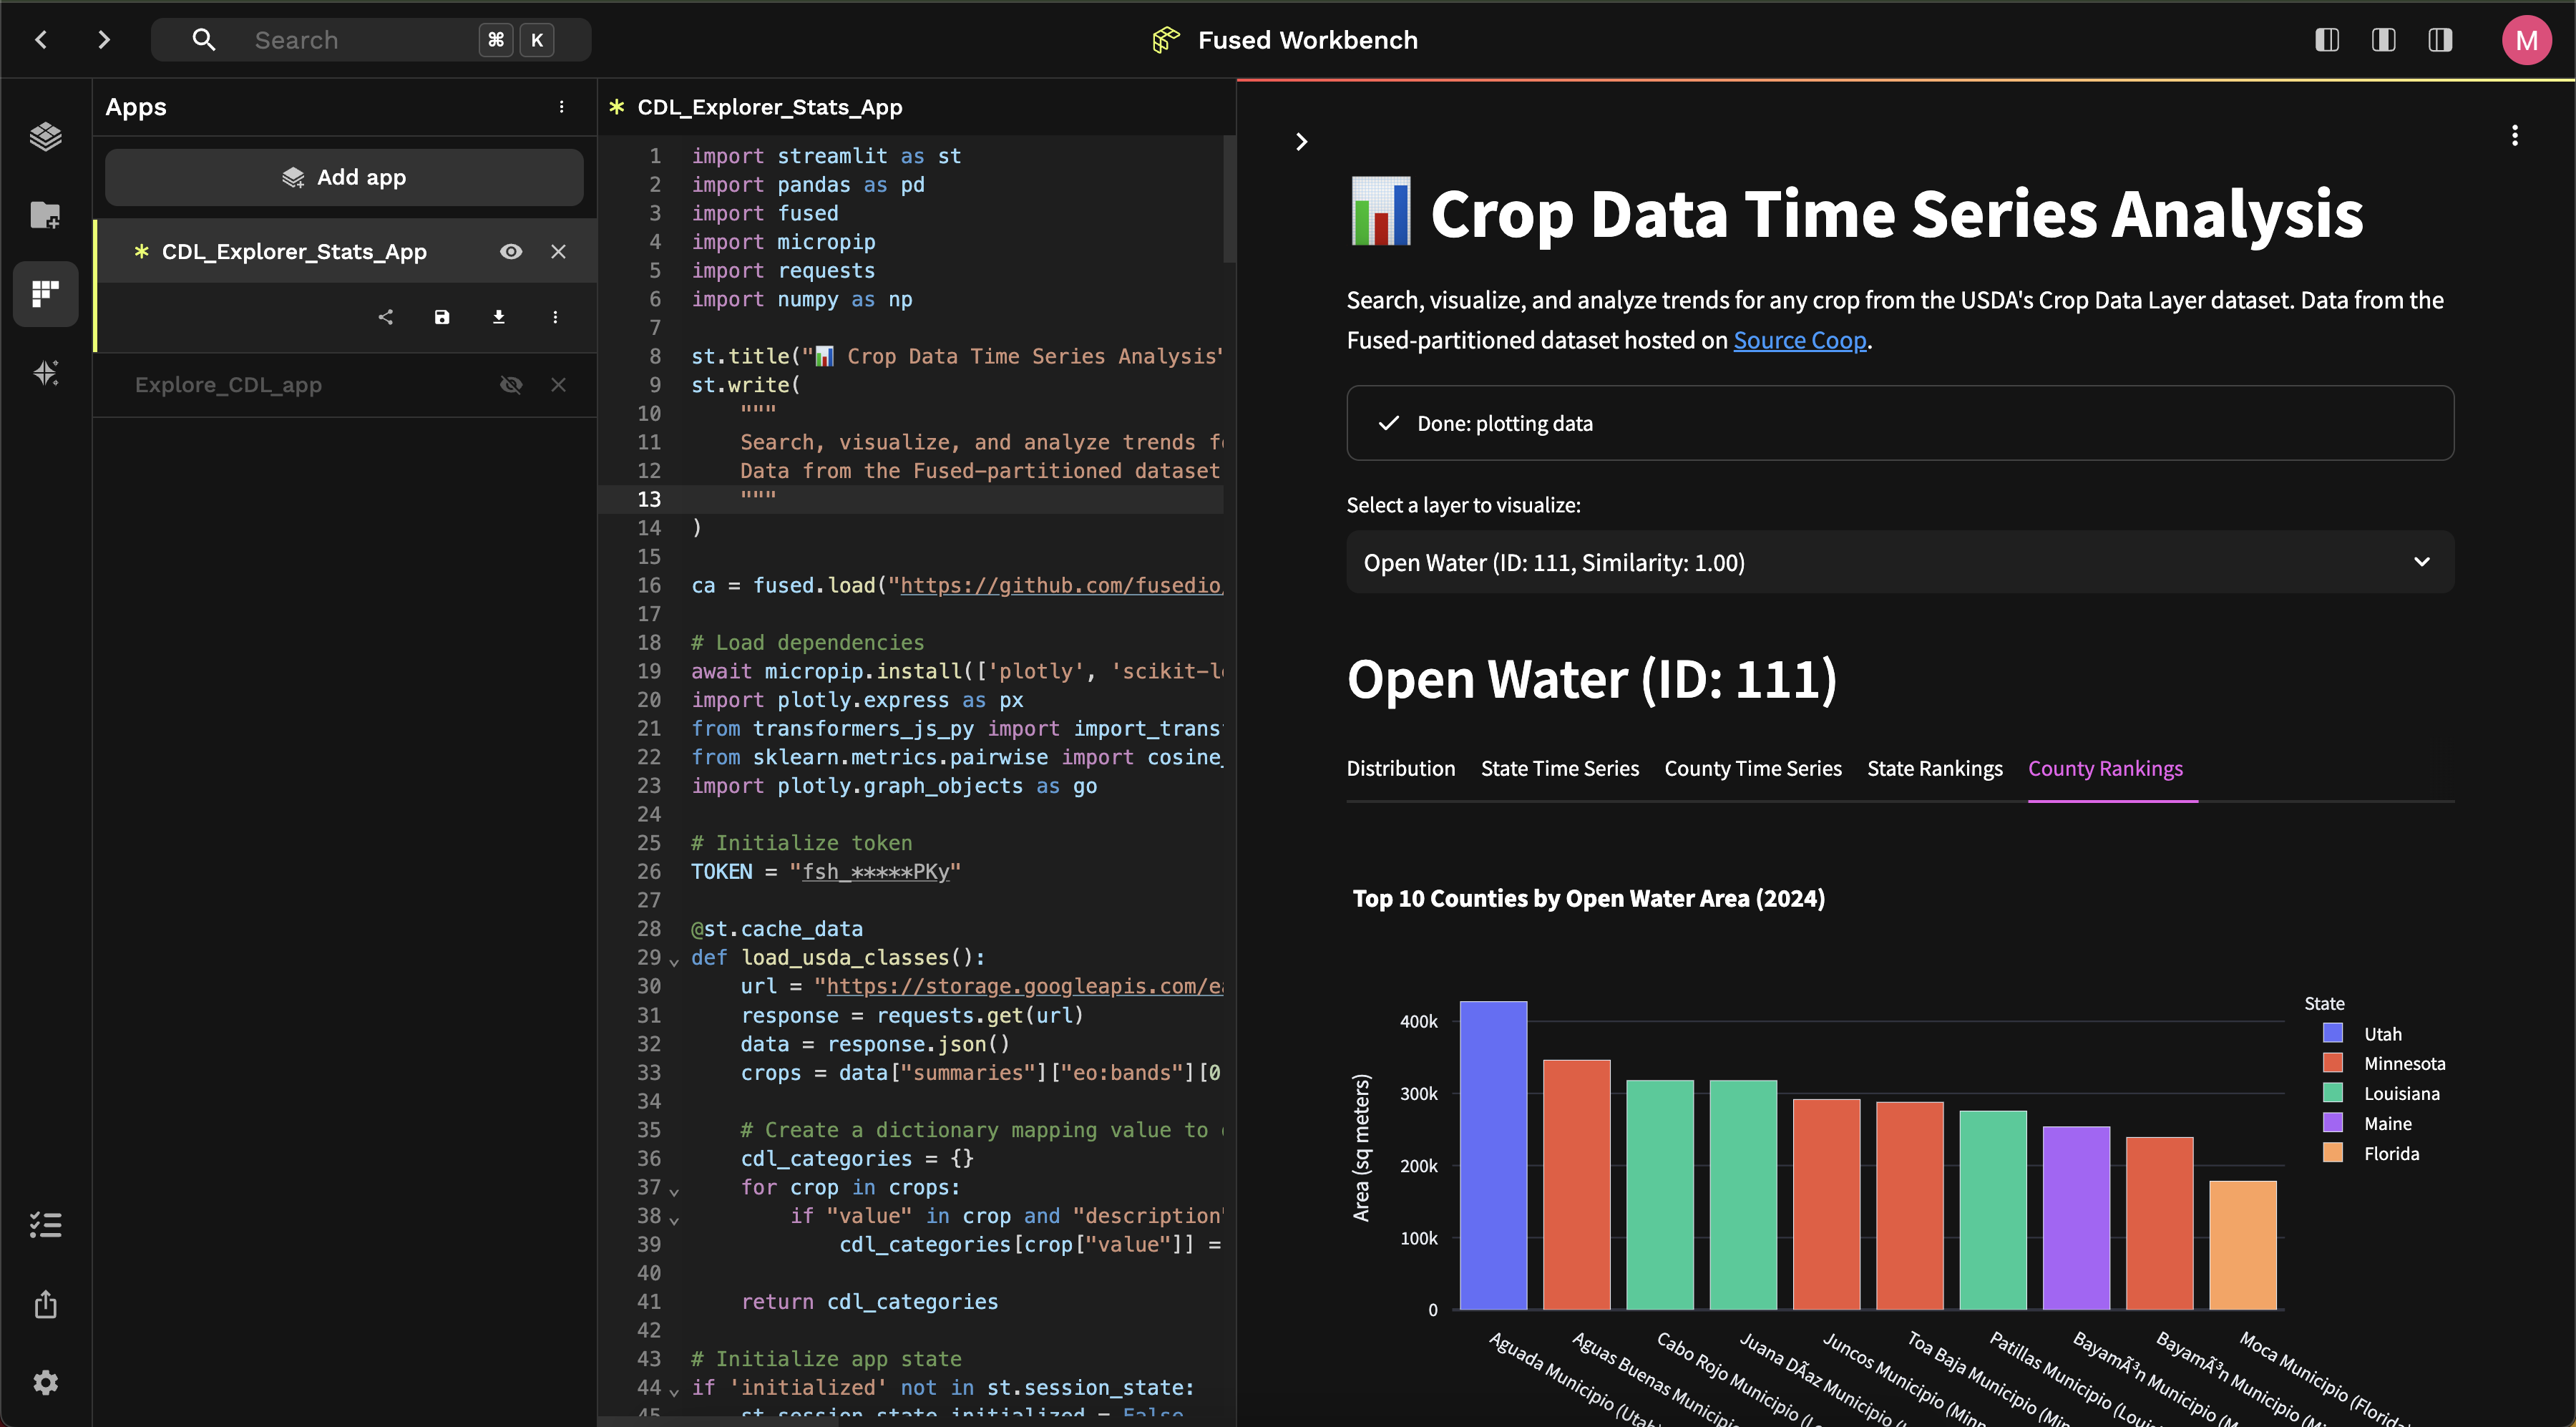Click the tall blue Utah bar
The width and height of the screenshot is (2576, 1427).
1493,1155
